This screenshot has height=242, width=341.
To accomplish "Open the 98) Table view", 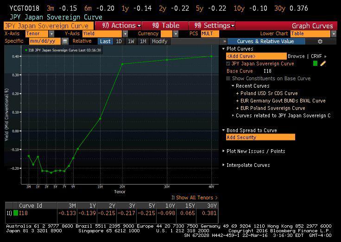I will pos(165,25).
